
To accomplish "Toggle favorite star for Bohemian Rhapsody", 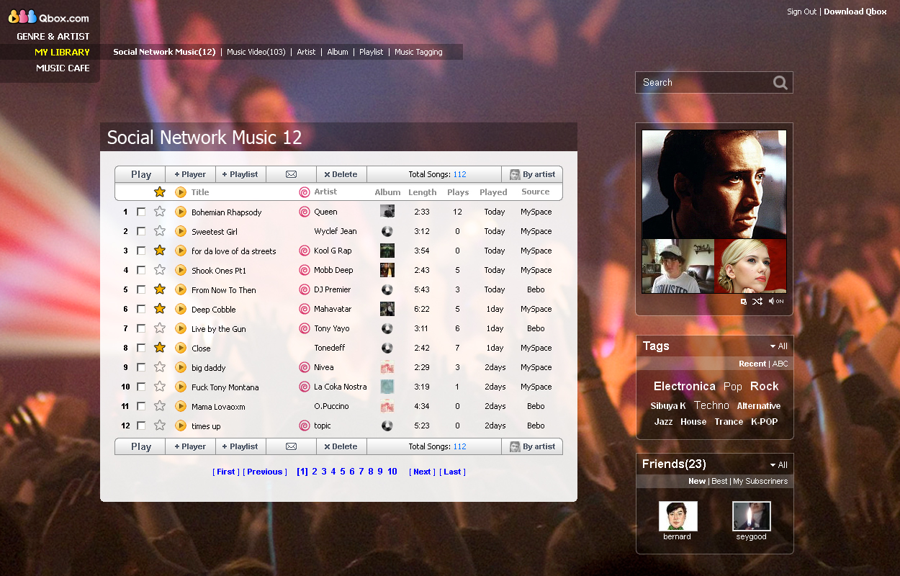I will (160, 212).
